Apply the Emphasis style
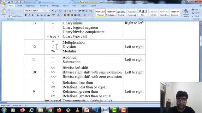The height and width of the screenshot is (113, 202). click(175, 13)
